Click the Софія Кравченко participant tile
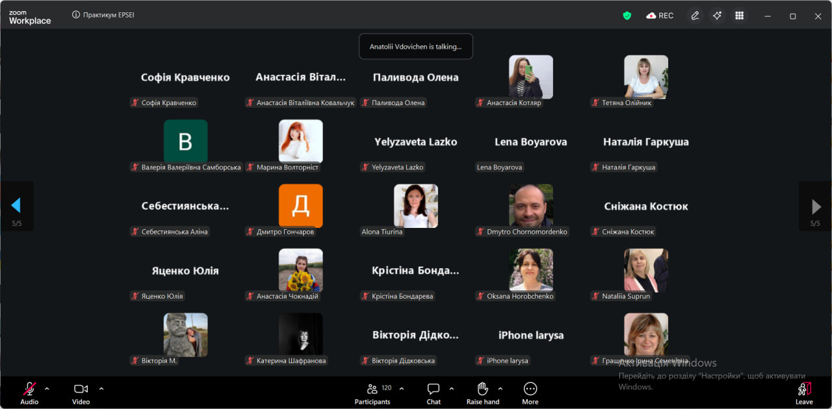 click(x=185, y=77)
